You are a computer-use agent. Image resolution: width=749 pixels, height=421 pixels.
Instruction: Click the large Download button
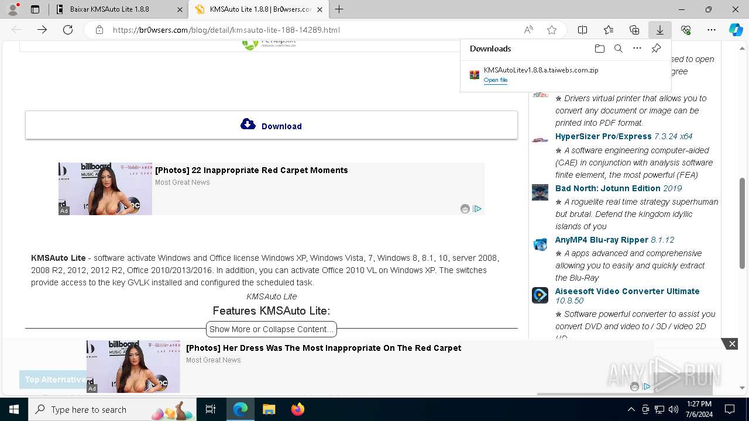click(272, 125)
